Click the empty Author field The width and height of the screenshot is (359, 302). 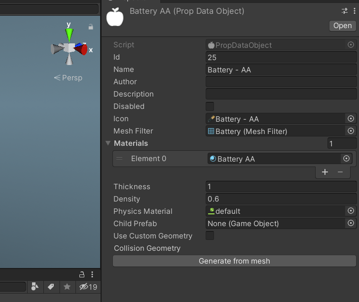[x=281, y=82]
